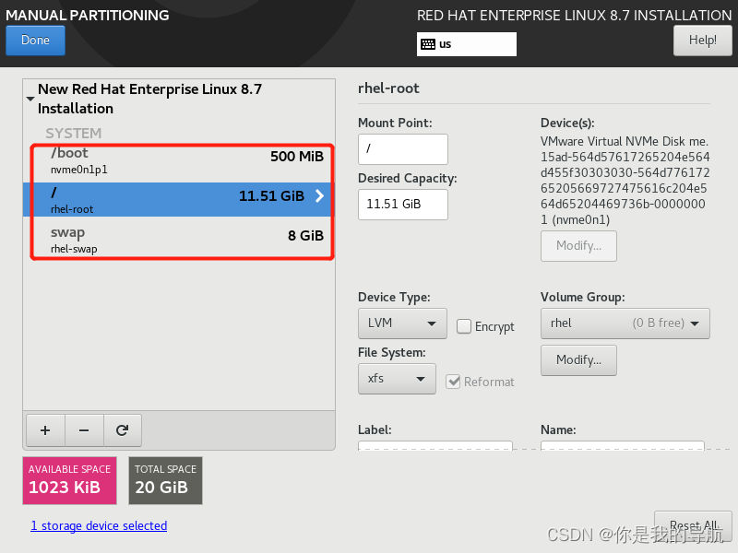The height and width of the screenshot is (553, 738).
Task: Click the chevron arrow on the rhel-root row
Action: pyautogui.click(x=319, y=195)
